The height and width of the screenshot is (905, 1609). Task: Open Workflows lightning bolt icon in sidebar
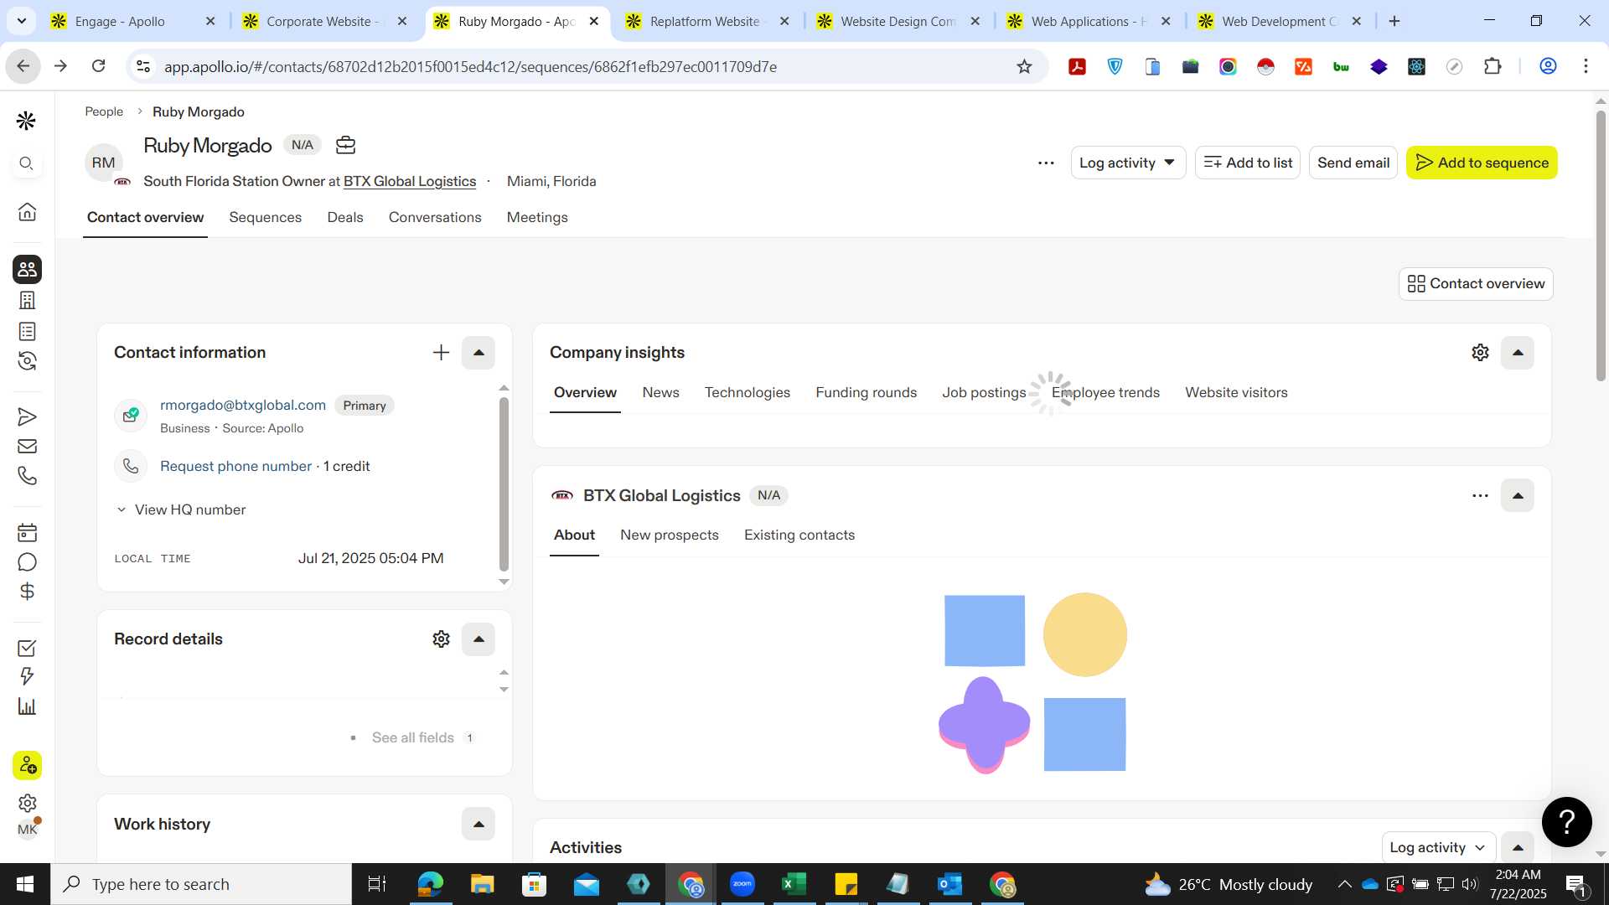[27, 676]
